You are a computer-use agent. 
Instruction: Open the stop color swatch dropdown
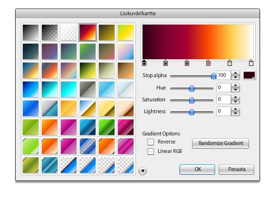[249, 75]
